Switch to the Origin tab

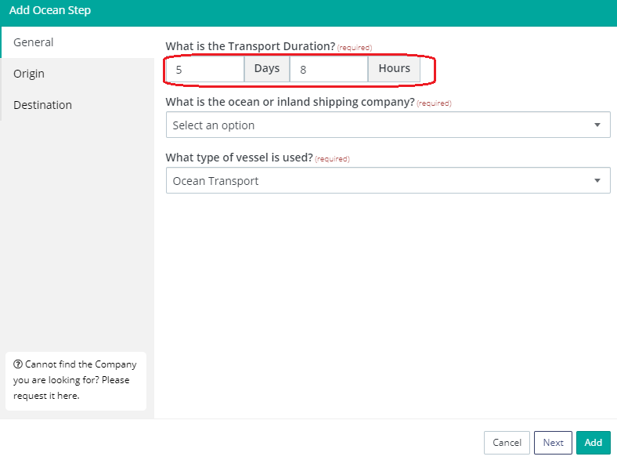(x=78, y=74)
